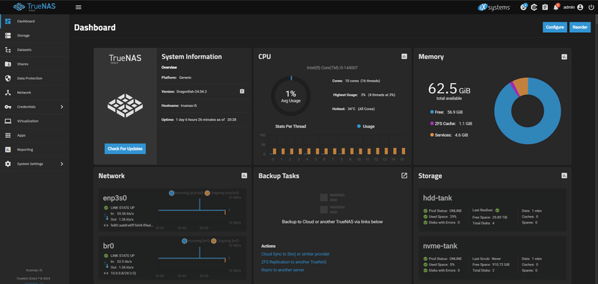Viewport: 598px width, 284px height.
Task: Go to Virtualization menu item
Action: 34,121
